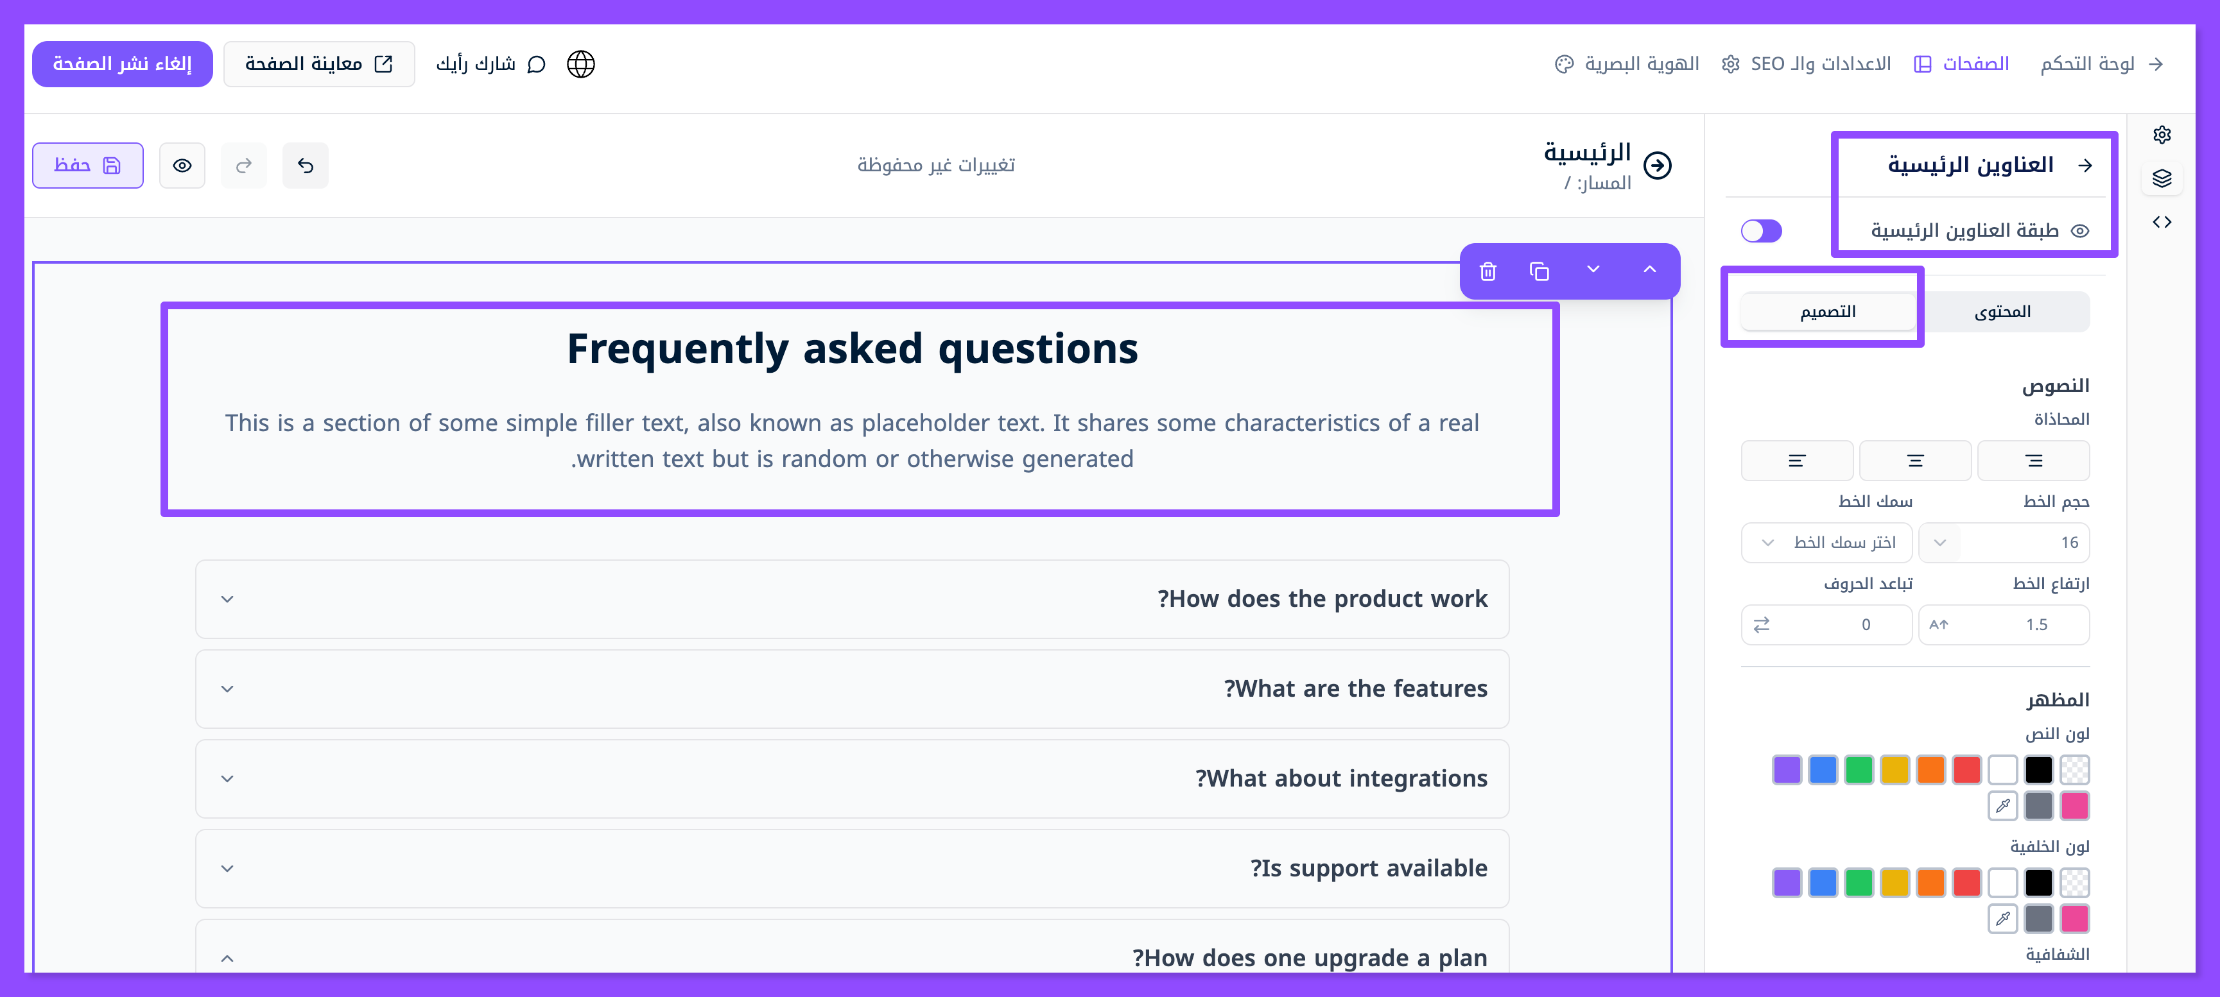Screen dimensions: 2220x997
Task: Click the undo arrow in the toolbar
Action: coord(305,166)
